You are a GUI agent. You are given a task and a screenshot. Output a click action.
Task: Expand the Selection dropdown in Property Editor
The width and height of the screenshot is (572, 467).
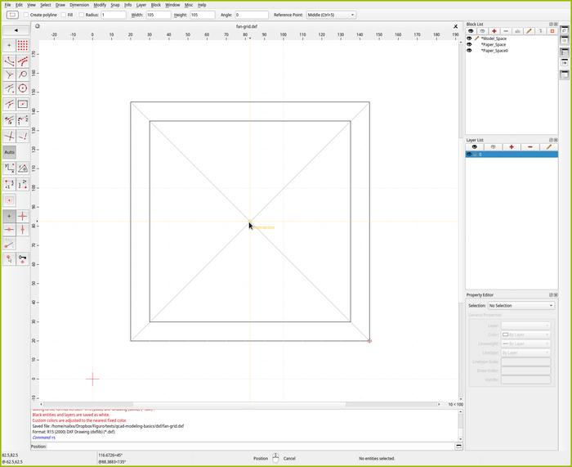point(521,305)
